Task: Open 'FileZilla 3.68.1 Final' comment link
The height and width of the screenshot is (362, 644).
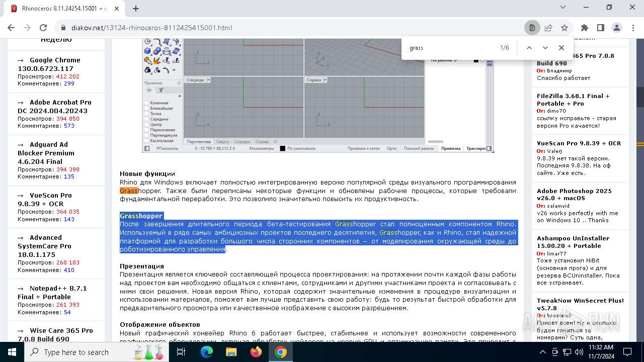Action: 573,100
